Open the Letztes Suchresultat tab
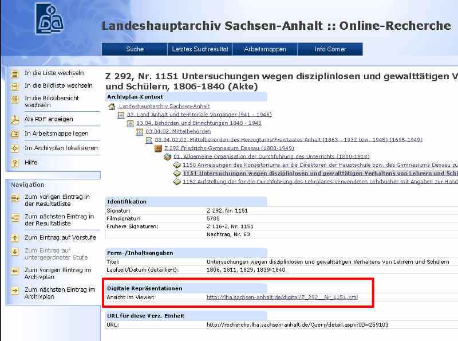This screenshot has height=341, width=458. coord(200,49)
